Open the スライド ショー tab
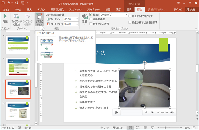 [93, 9]
